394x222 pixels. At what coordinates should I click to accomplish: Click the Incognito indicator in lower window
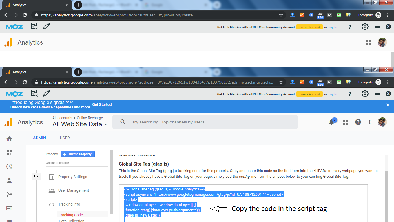tap(370, 82)
